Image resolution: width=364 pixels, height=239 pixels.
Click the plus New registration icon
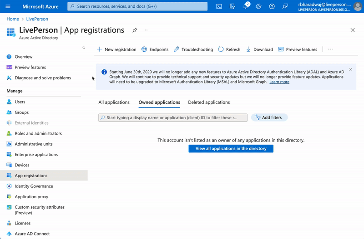(99, 49)
